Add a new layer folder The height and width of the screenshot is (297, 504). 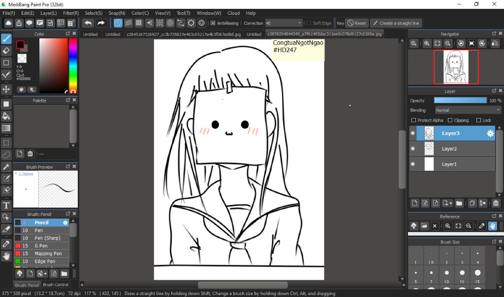[459, 203]
